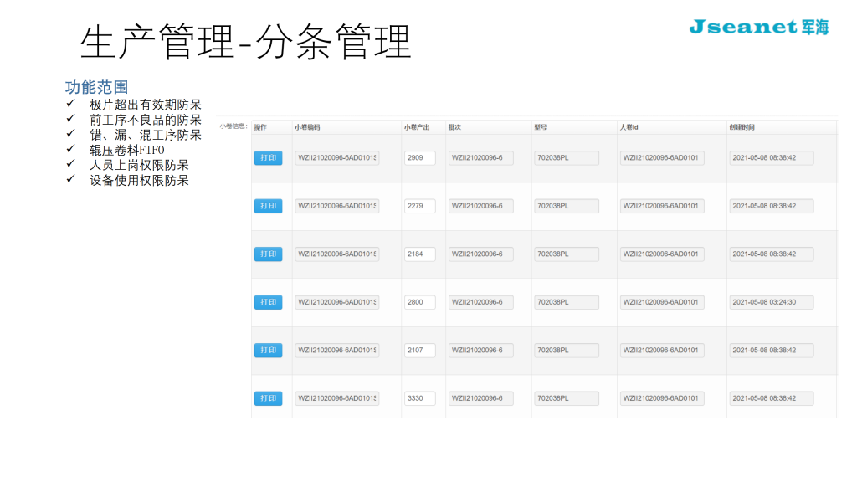Click checkmark beside 设备使用权限防呆
The height and width of the screenshot is (482, 857).
(71, 180)
